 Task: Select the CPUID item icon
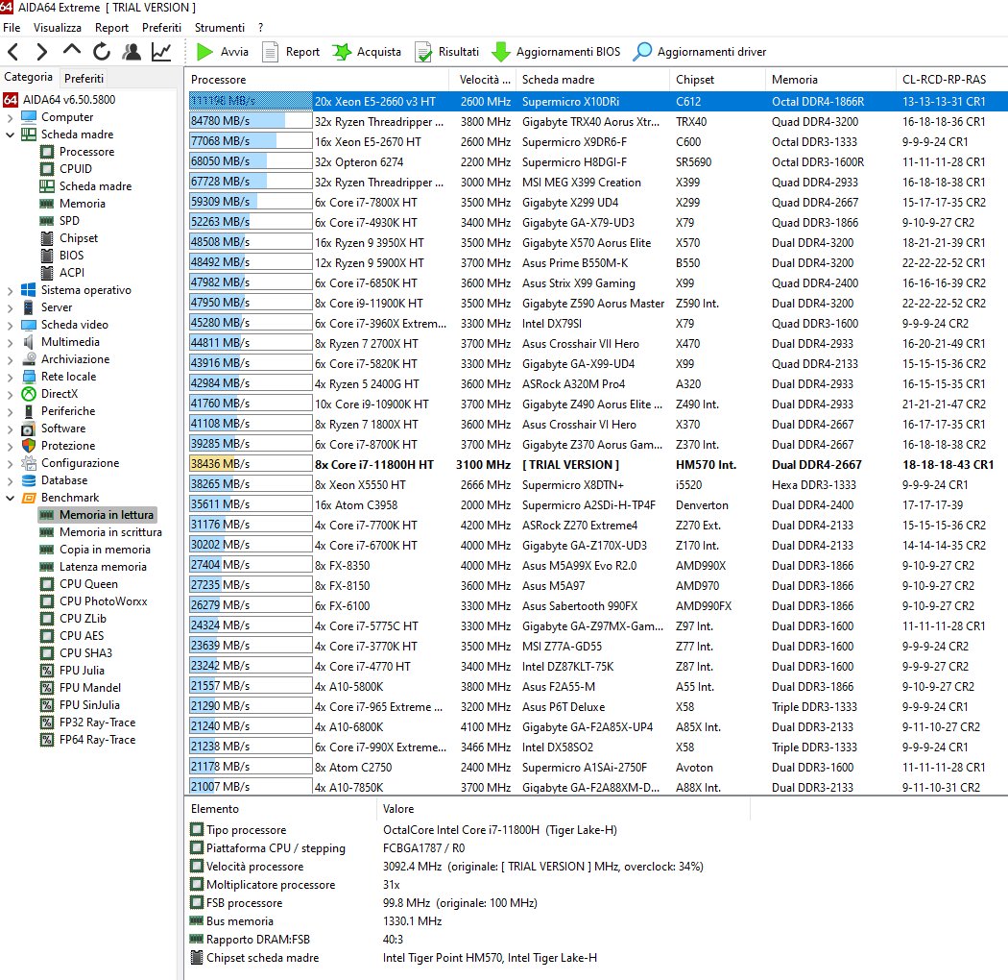[x=47, y=168]
